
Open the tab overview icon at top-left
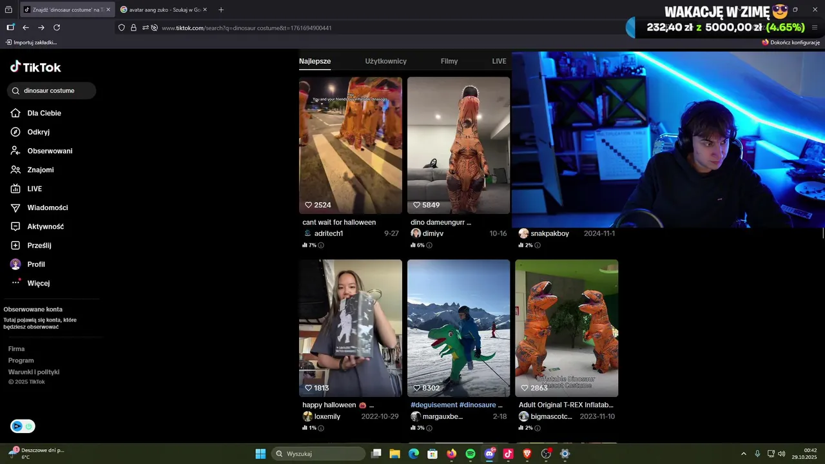(x=8, y=10)
